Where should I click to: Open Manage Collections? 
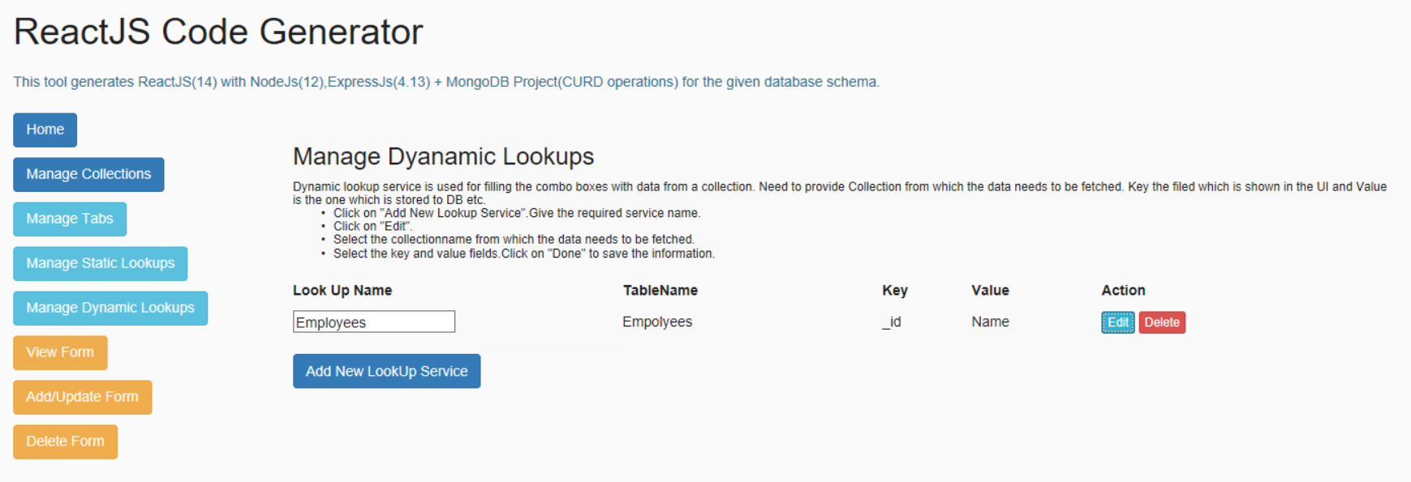click(88, 174)
